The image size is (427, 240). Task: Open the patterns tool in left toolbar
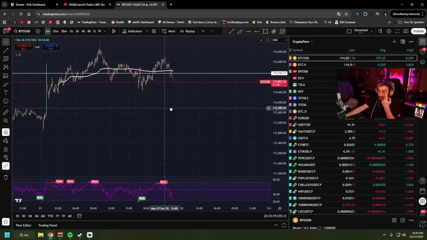(6, 67)
